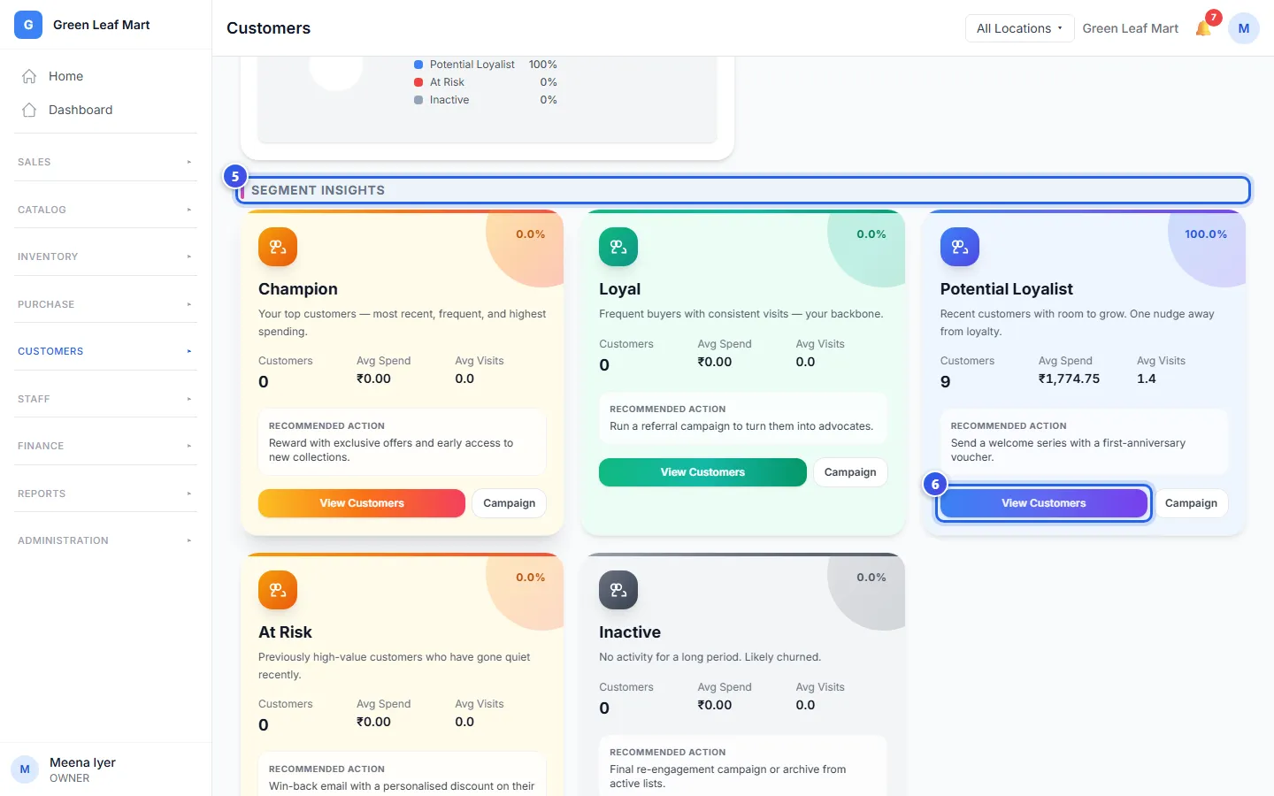1274x796 pixels.
Task: Go to Home in the sidebar
Action: tap(105, 76)
